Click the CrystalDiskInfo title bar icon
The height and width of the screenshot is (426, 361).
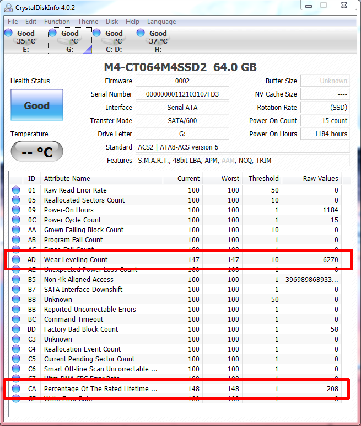8,8
